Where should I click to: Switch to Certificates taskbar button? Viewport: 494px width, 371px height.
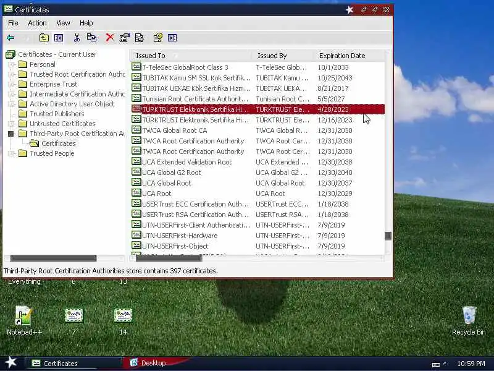(73, 364)
